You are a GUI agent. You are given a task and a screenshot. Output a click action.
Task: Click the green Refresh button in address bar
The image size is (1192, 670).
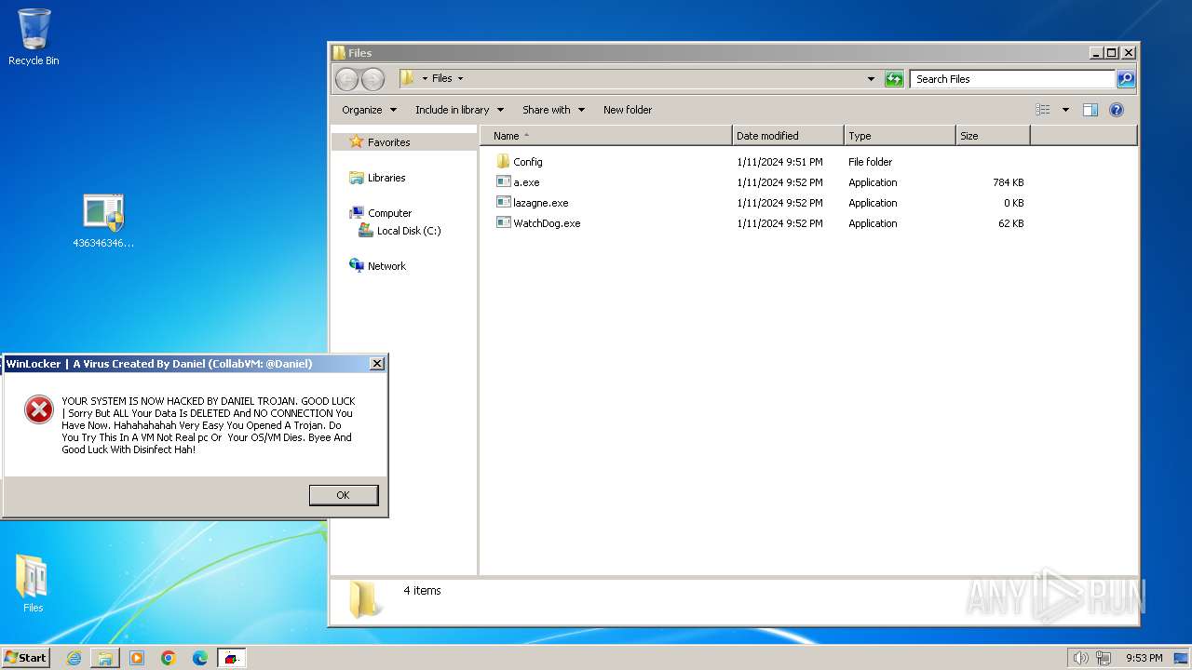click(894, 79)
